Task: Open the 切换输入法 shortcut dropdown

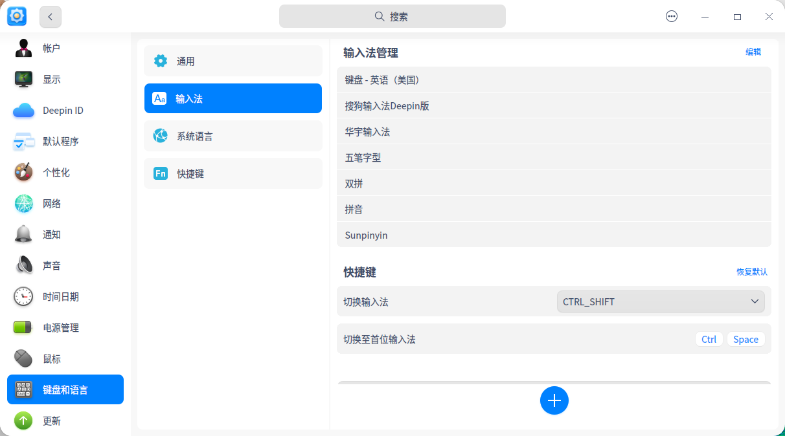Action: [660, 301]
